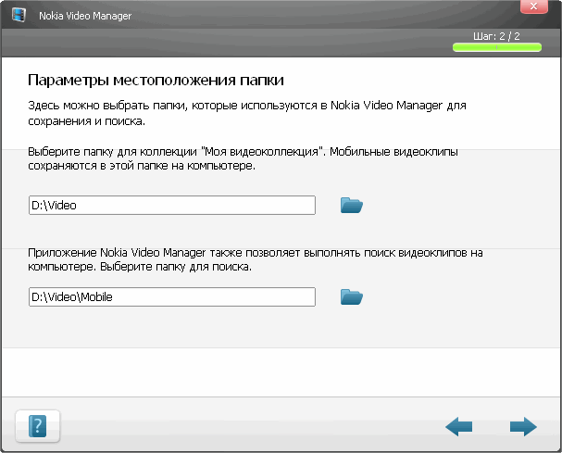The height and width of the screenshot is (453, 562).
Task: Click the green step progress bar
Action: [496, 46]
